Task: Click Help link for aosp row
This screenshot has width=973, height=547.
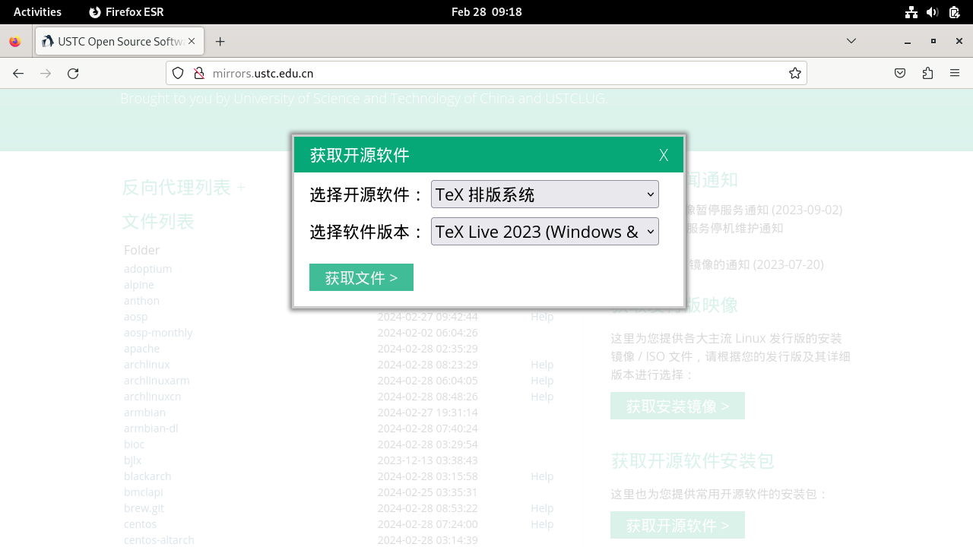Action: tap(542, 317)
